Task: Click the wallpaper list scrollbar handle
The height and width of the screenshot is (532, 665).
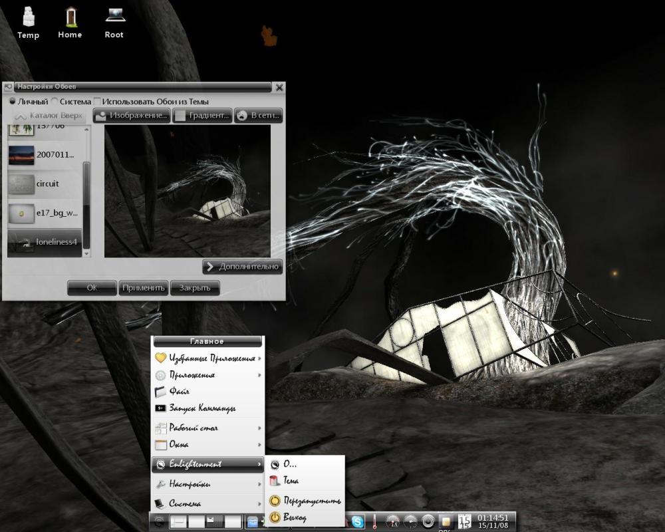Action: coord(86,205)
